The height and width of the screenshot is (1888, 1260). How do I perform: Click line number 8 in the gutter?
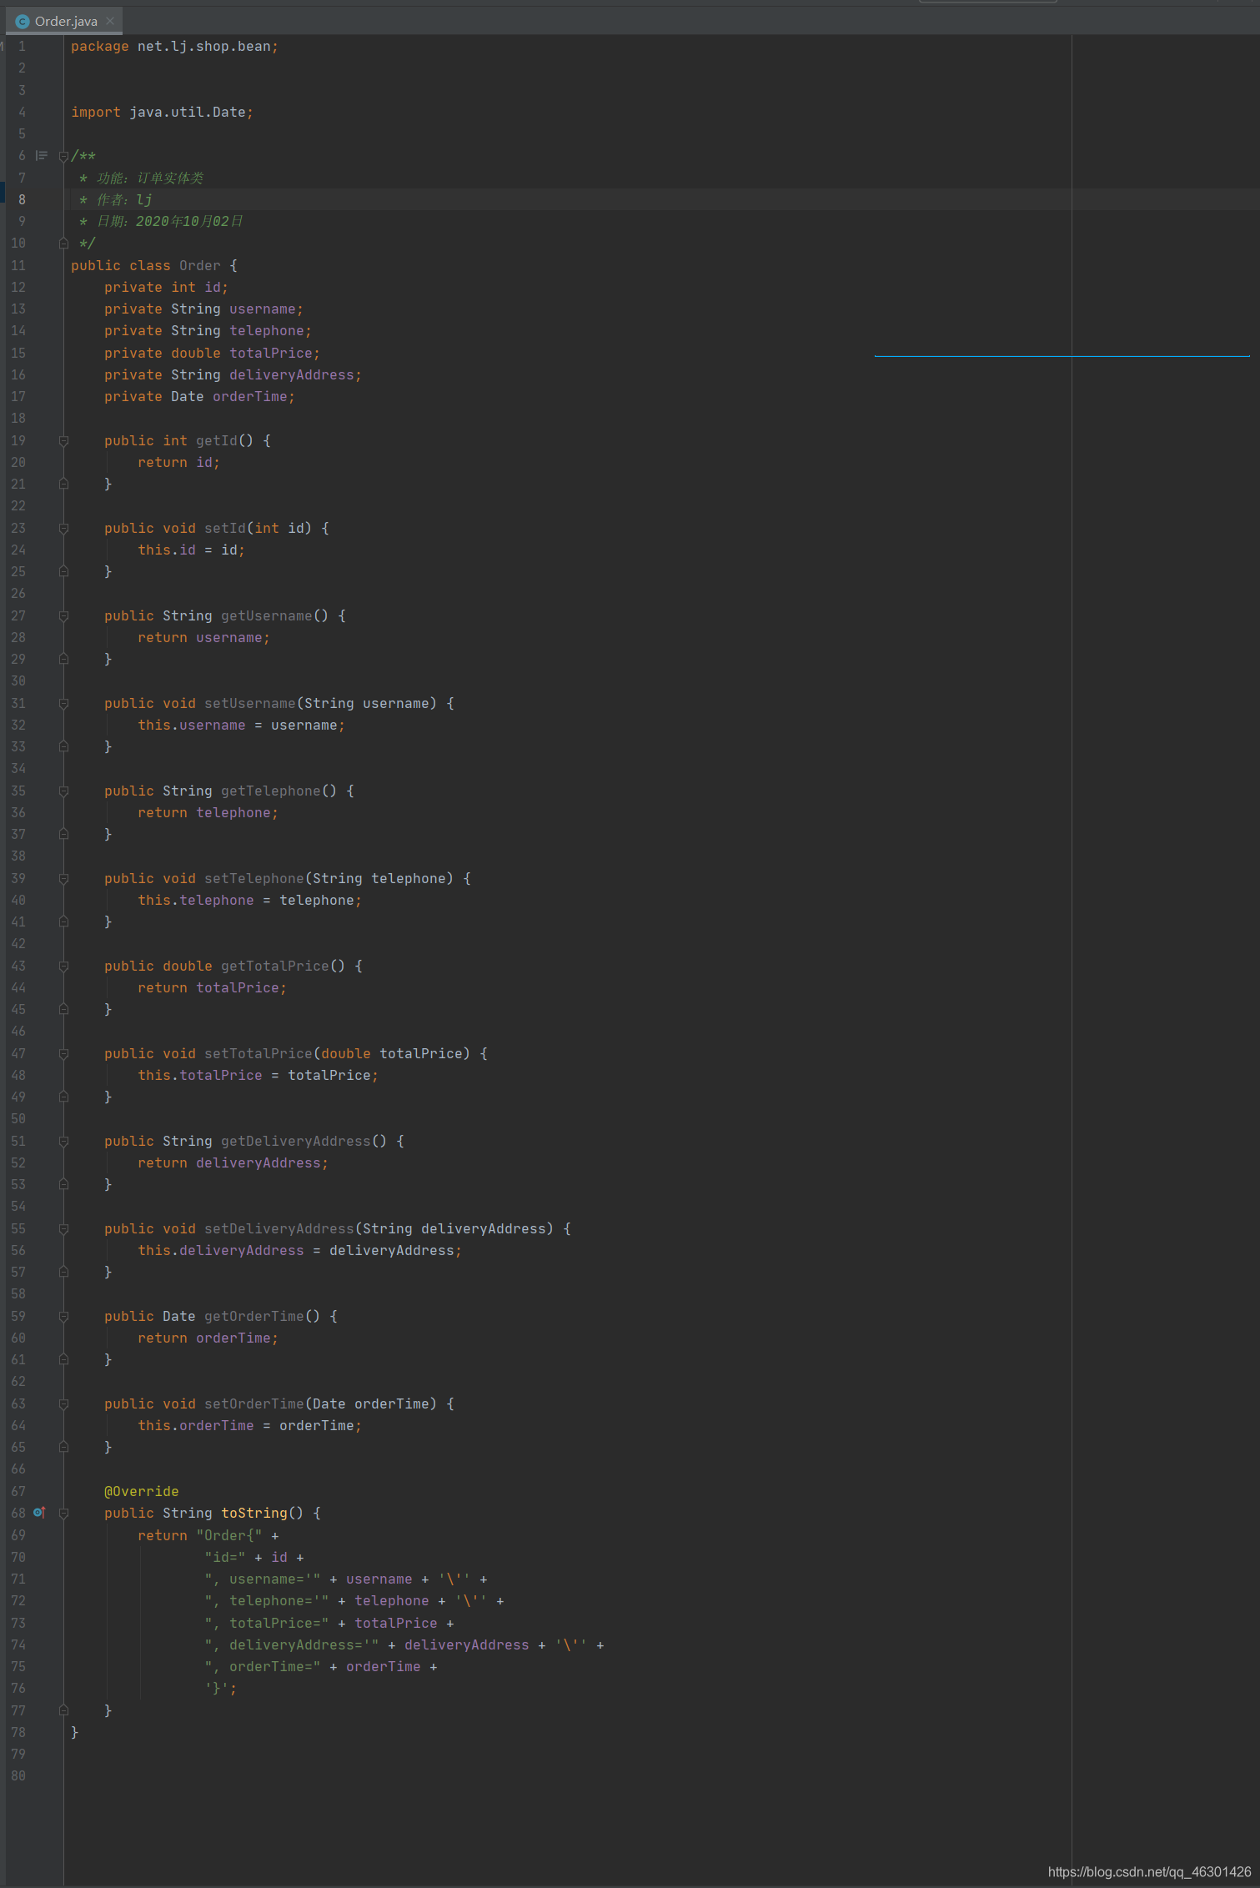click(x=22, y=199)
